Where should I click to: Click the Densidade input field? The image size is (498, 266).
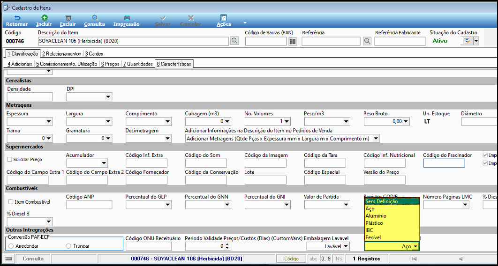30,96
